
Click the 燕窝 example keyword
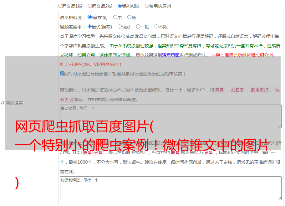[220, 90]
